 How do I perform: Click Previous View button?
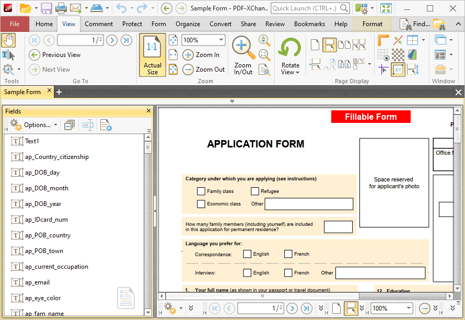(x=55, y=55)
